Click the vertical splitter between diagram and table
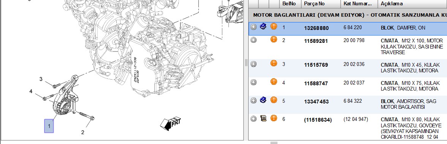This screenshot has height=144, width=447. coord(246,63)
